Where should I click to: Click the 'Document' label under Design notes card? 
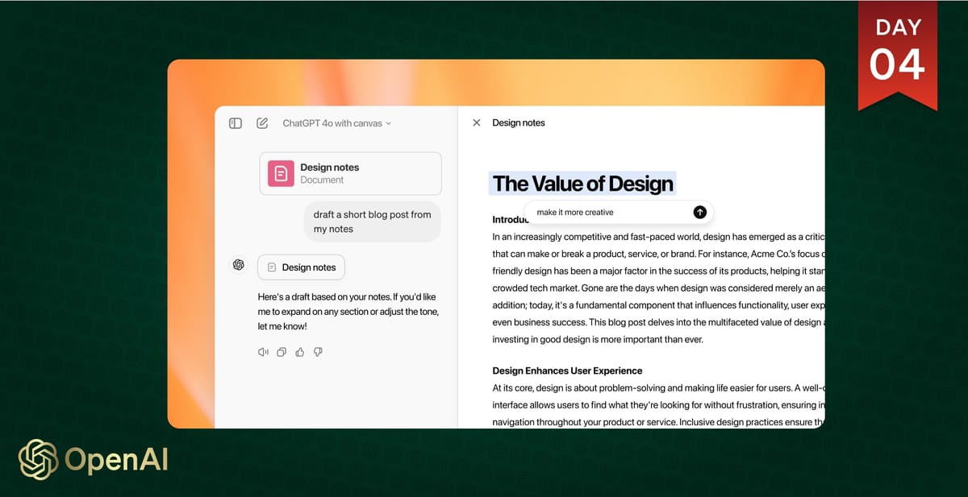tap(322, 180)
